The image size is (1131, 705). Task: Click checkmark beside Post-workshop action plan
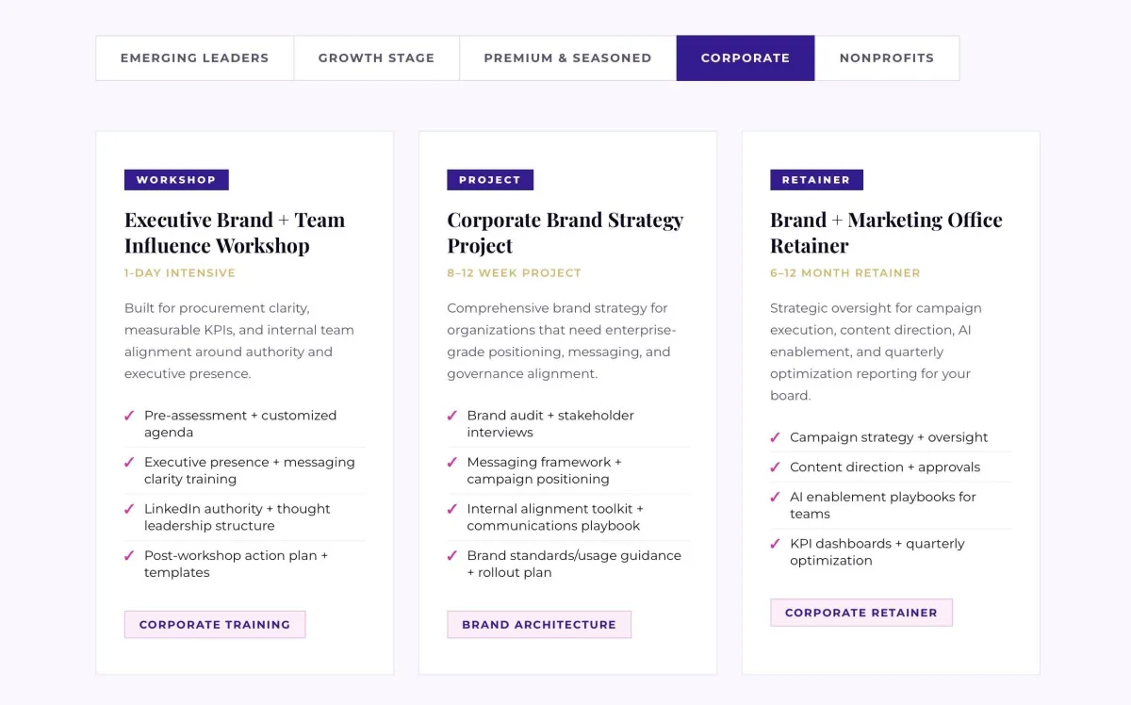[x=129, y=556]
